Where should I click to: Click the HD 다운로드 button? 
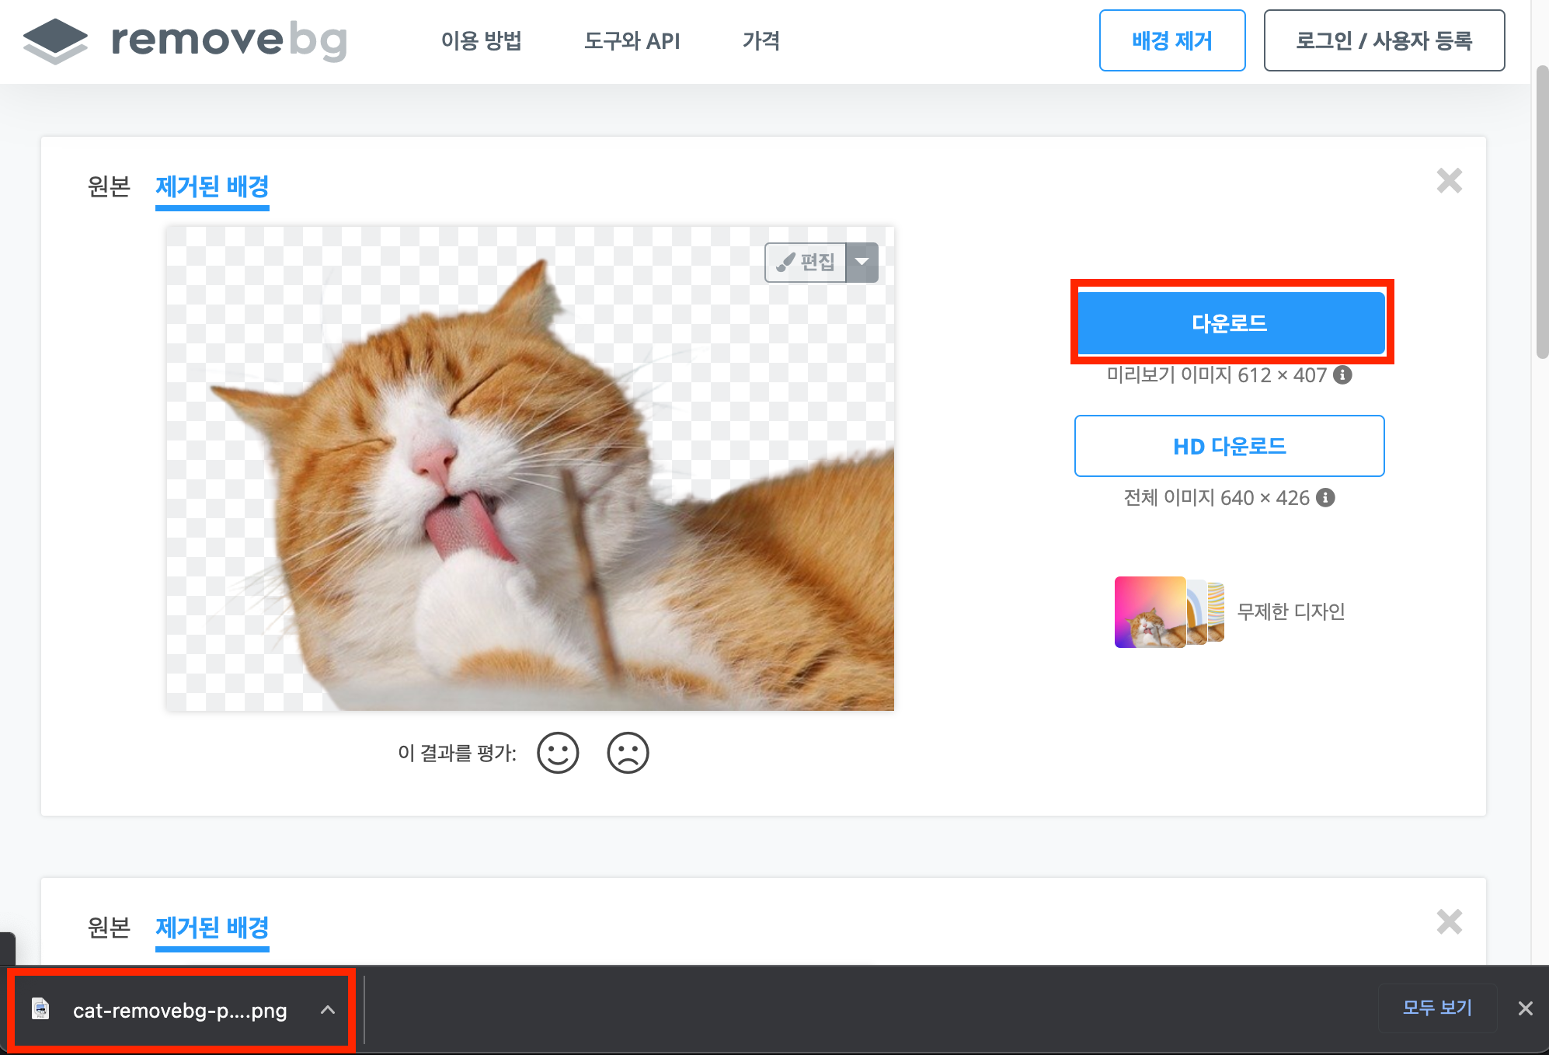(1229, 446)
